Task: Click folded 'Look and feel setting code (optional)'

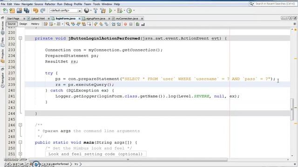Action: coord(95,154)
